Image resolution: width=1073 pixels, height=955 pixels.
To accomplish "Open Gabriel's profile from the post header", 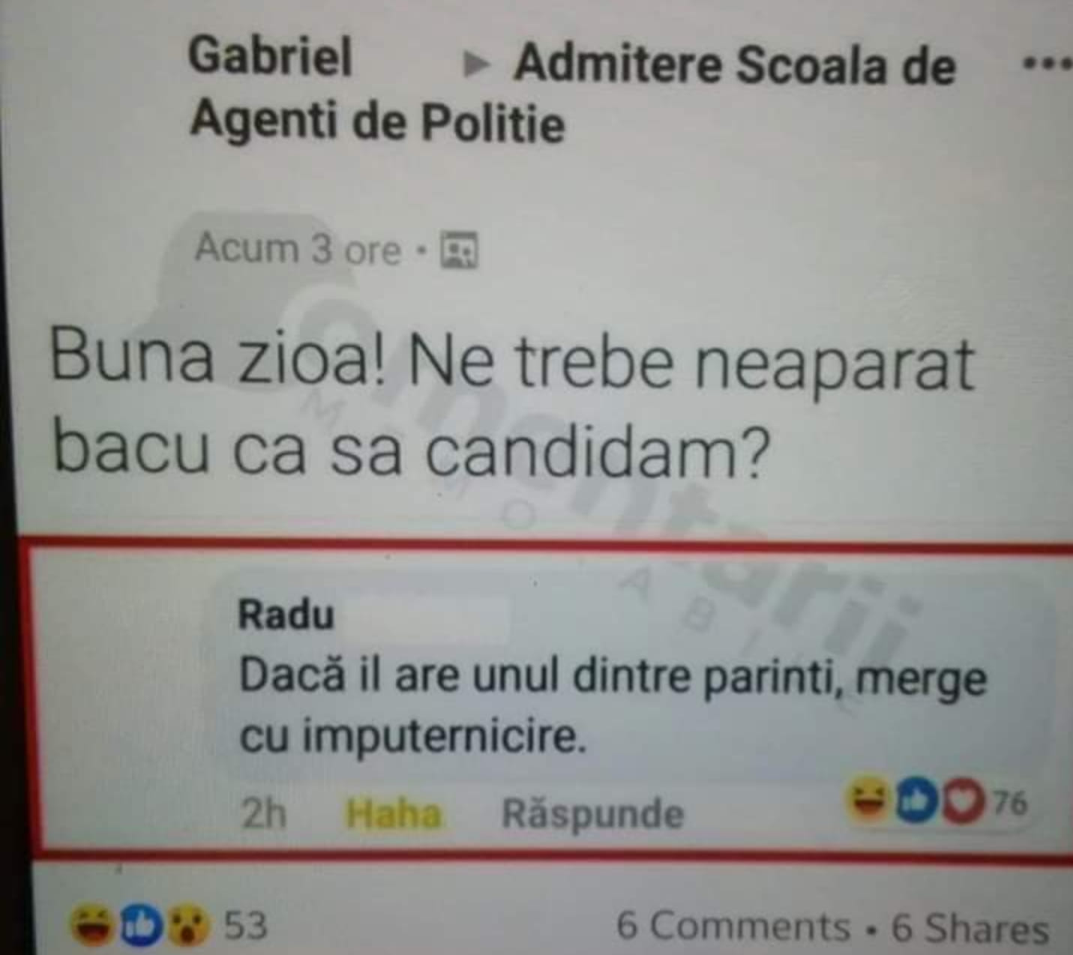I will (270, 56).
